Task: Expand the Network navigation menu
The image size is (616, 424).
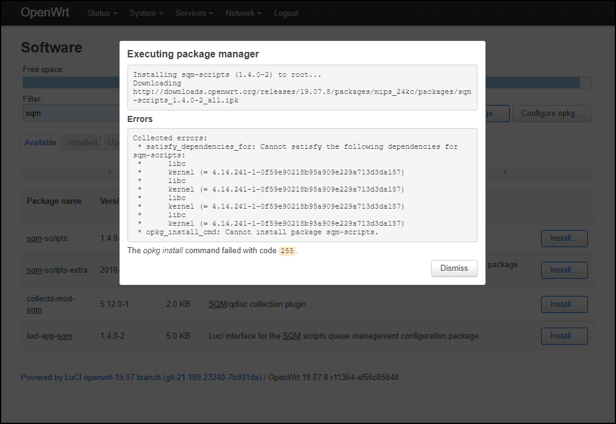Action: coord(243,13)
